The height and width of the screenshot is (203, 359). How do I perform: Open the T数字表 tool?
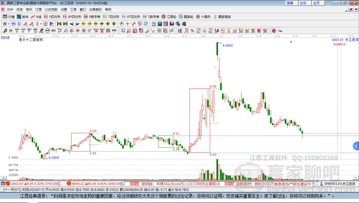[151, 17]
